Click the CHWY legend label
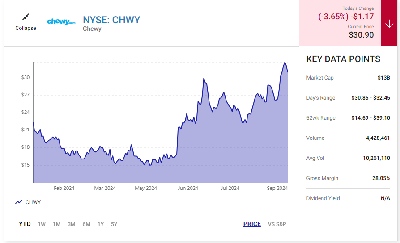 click(x=33, y=202)
